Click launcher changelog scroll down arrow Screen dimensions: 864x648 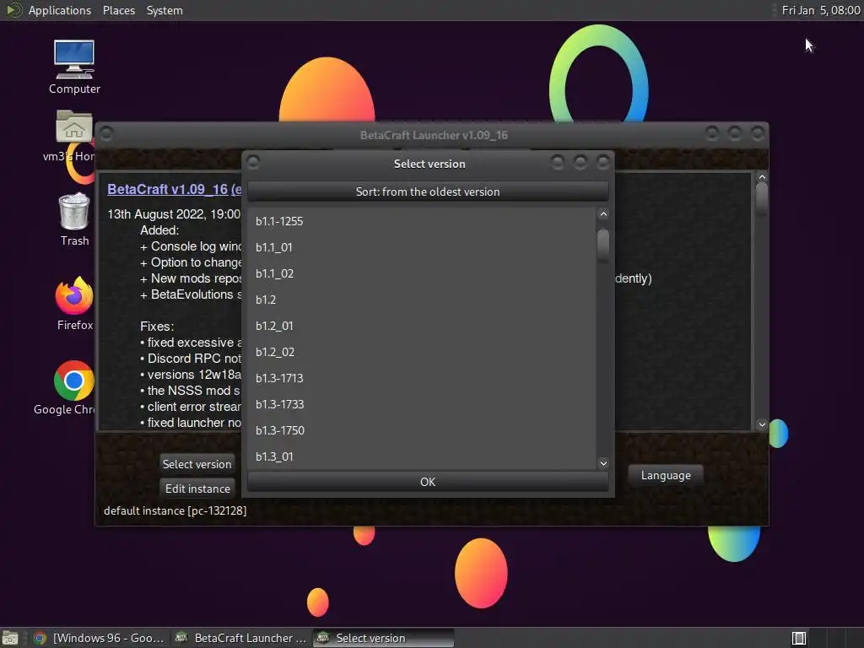tap(762, 424)
